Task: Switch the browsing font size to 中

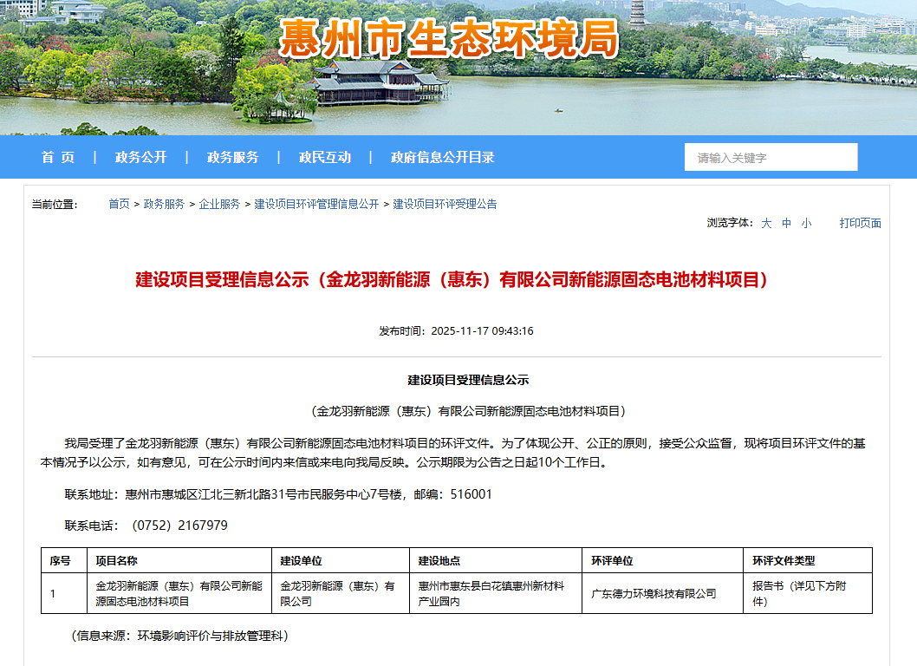Action: pyautogui.click(x=787, y=223)
